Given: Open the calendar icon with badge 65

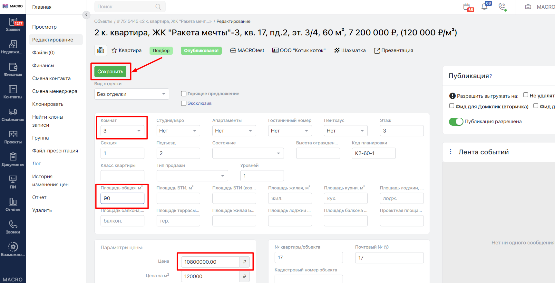Looking at the screenshot, I should (x=466, y=7).
